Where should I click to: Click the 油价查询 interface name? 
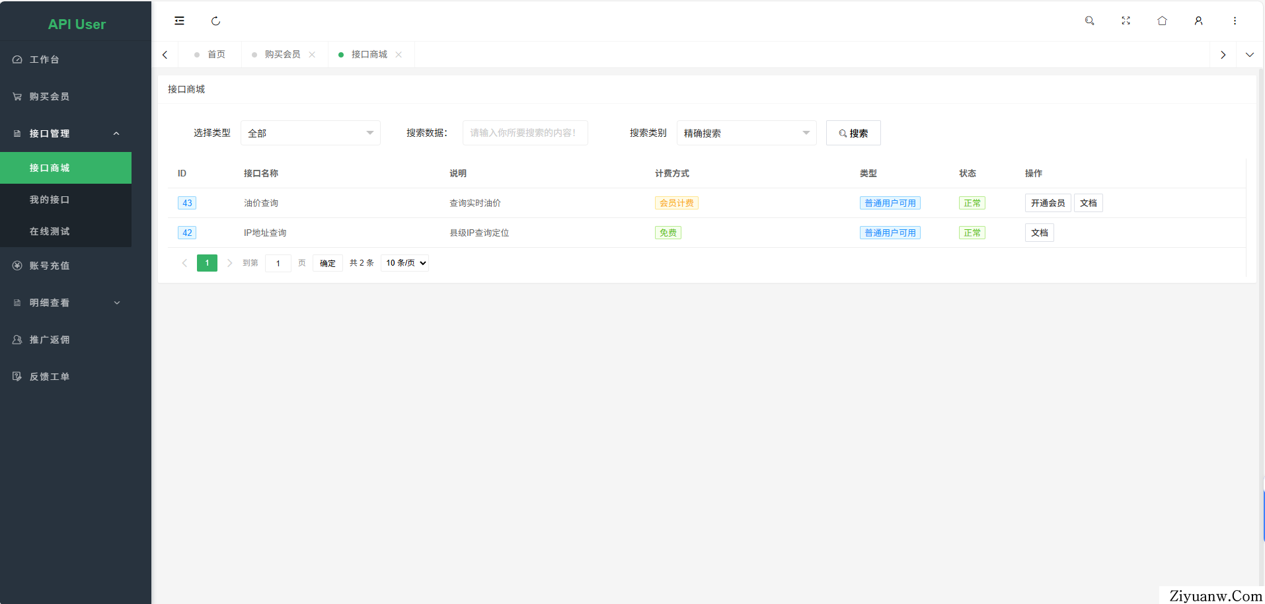[261, 203]
